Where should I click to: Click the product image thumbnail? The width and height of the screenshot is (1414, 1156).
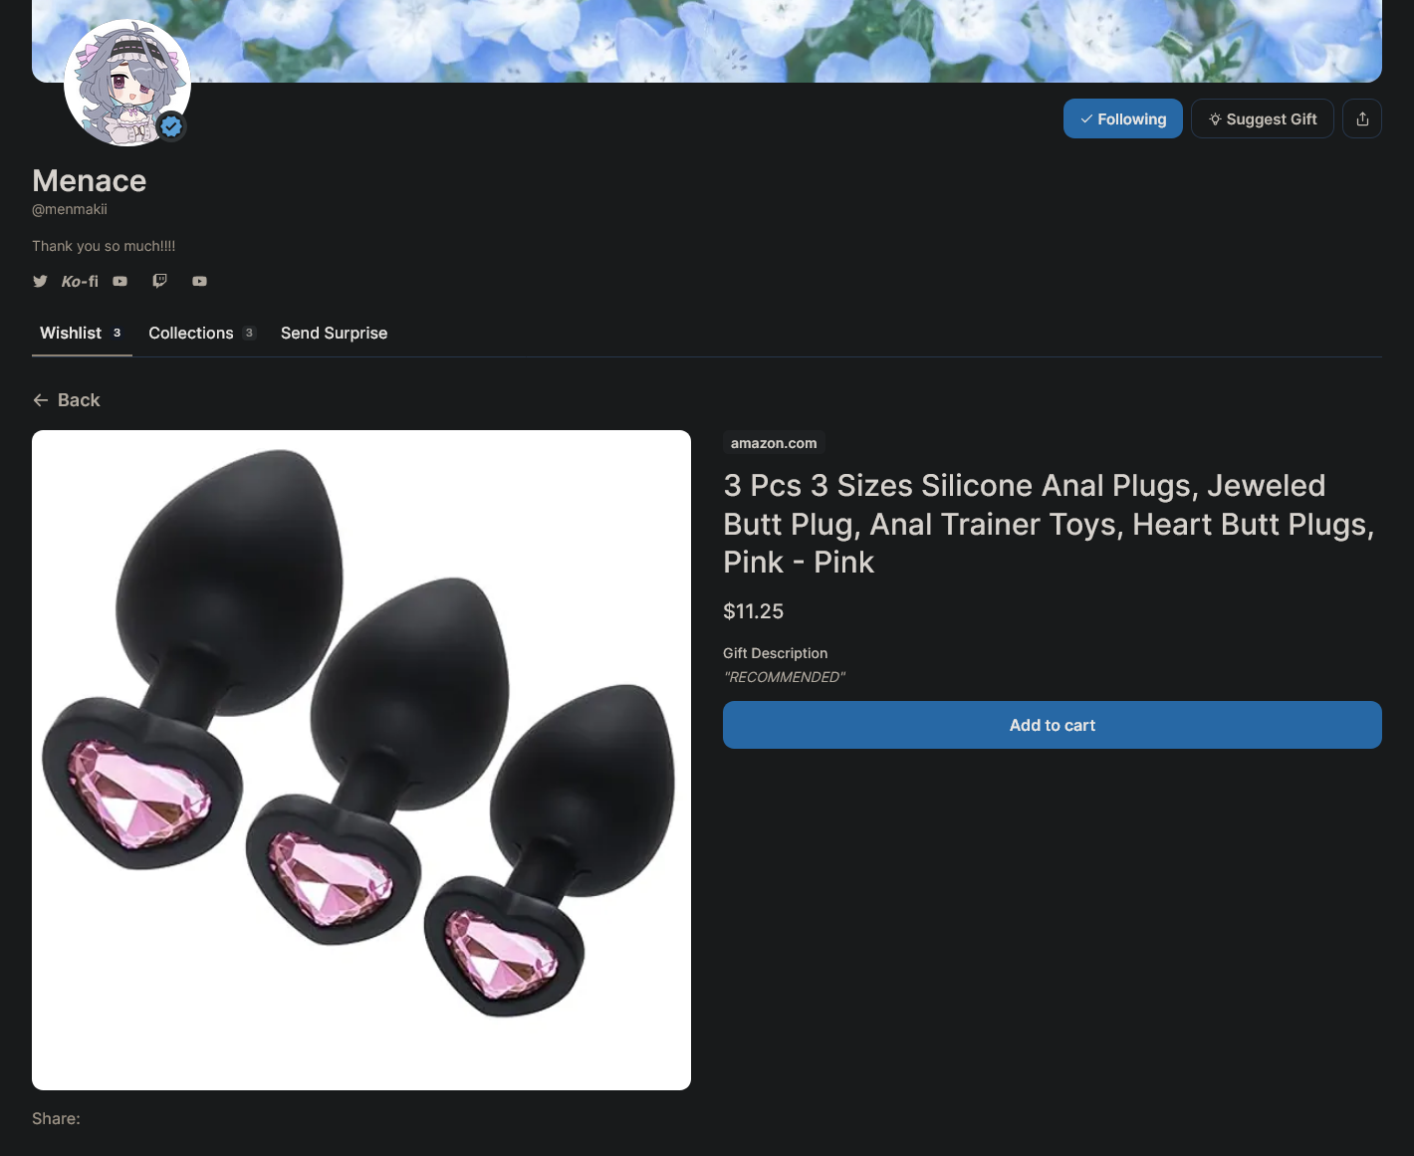tap(361, 760)
